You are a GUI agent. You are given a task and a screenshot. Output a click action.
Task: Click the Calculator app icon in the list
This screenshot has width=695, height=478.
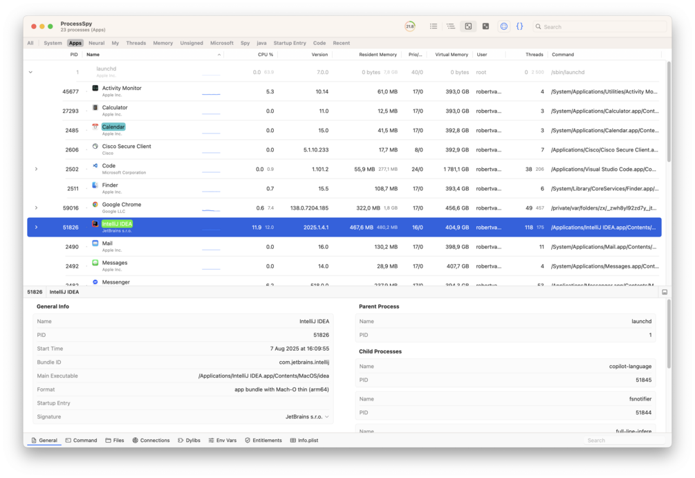(95, 108)
